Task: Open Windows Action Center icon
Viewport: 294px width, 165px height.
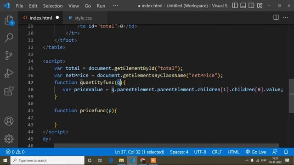Action: click(287, 160)
